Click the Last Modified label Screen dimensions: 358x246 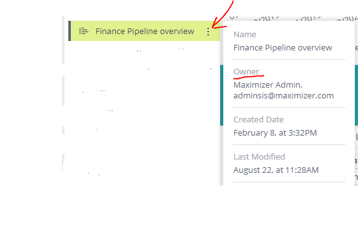coord(259,156)
